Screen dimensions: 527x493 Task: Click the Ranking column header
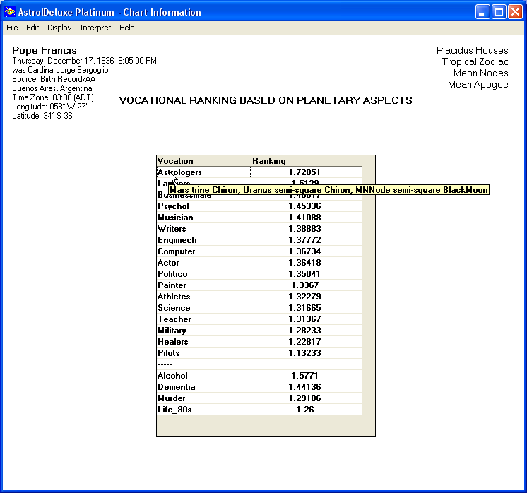[x=306, y=161]
